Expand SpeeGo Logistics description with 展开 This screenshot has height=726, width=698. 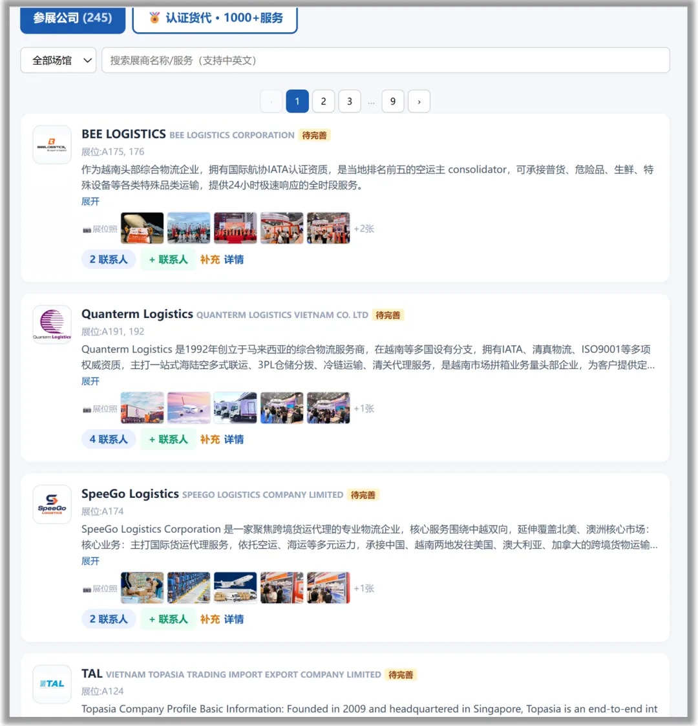90,561
